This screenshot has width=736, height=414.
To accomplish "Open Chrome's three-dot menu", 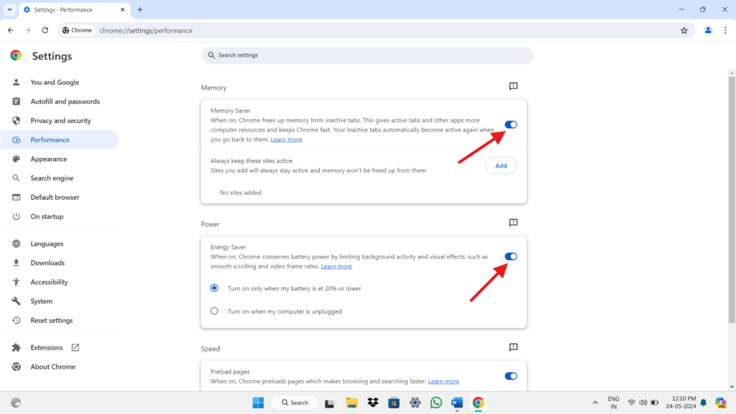I will pyautogui.click(x=725, y=30).
